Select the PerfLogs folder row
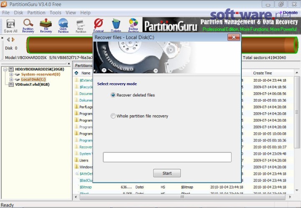 point(83,107)
